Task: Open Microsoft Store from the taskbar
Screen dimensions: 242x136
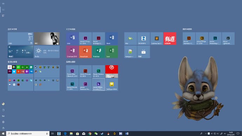Action: point(78,134)
